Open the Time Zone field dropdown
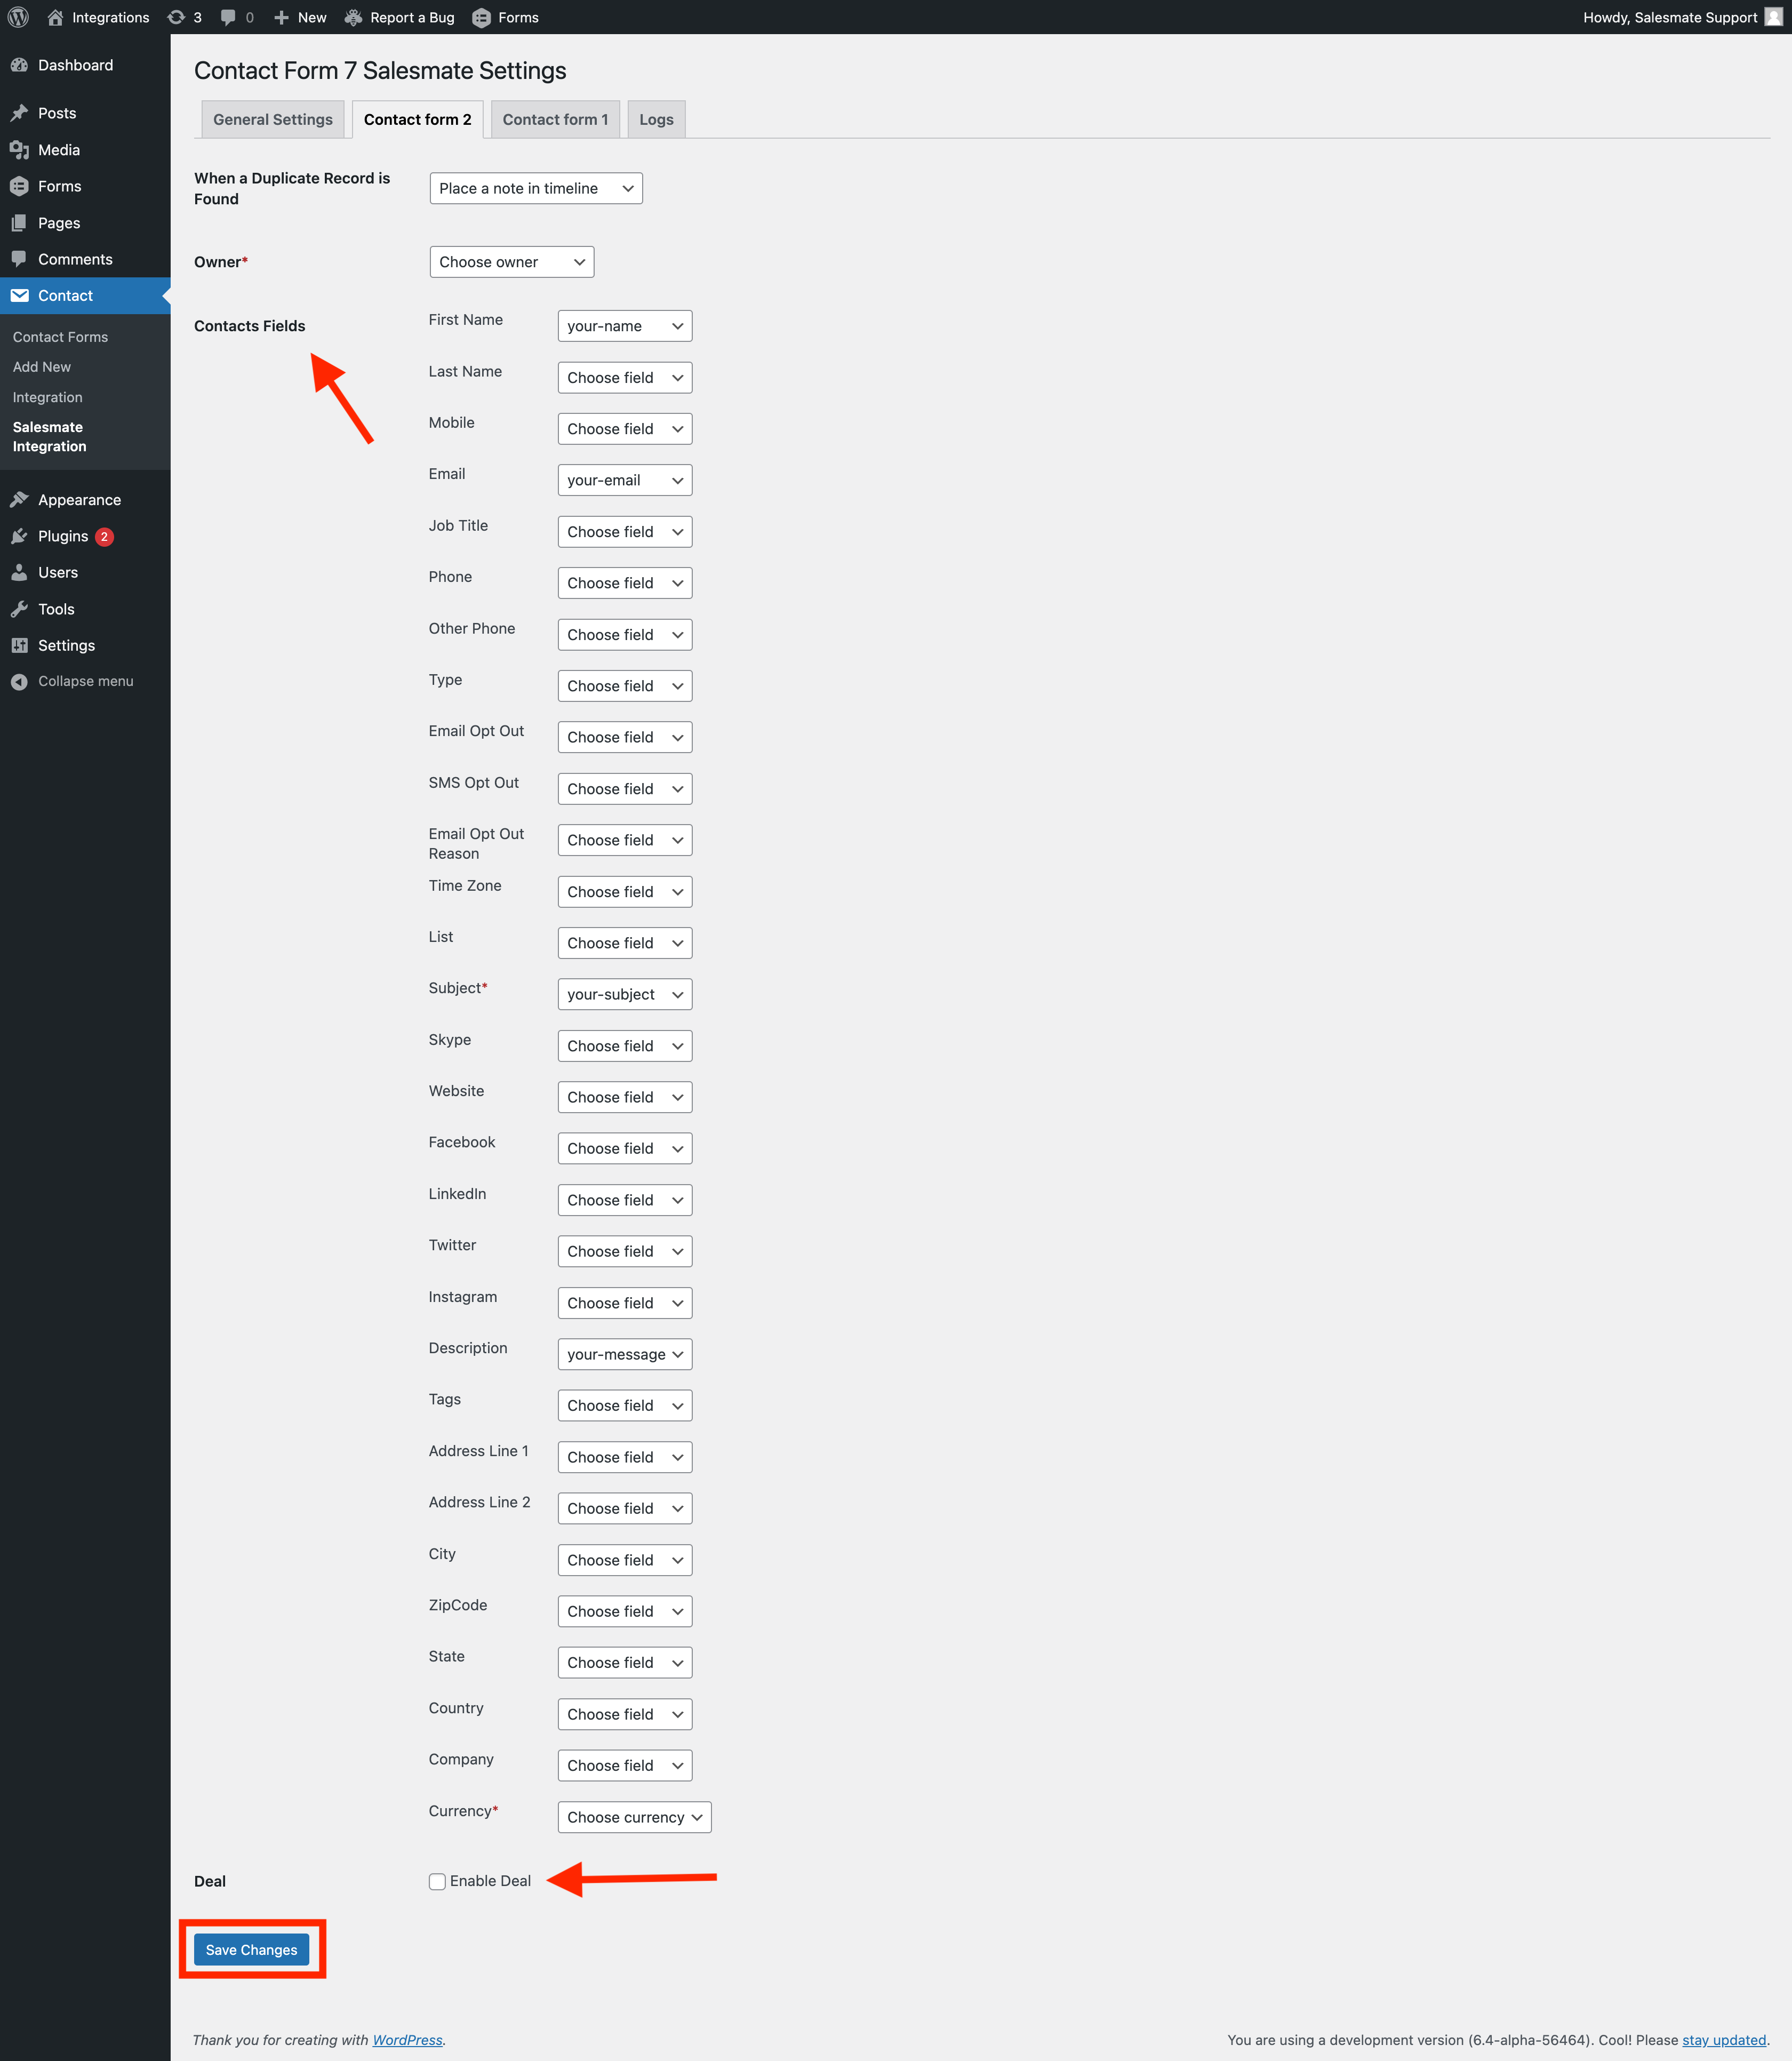The image size is (1792, 2061). point(625,892)
